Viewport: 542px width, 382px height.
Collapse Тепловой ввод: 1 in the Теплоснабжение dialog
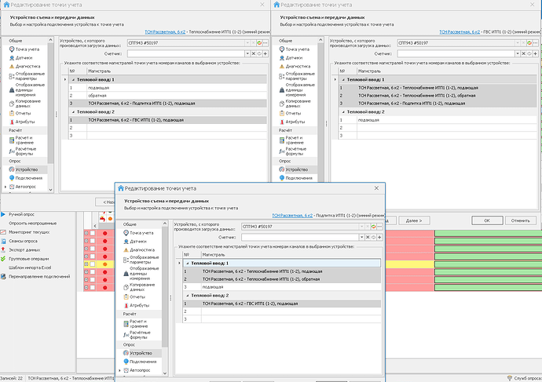pos(73,80)
